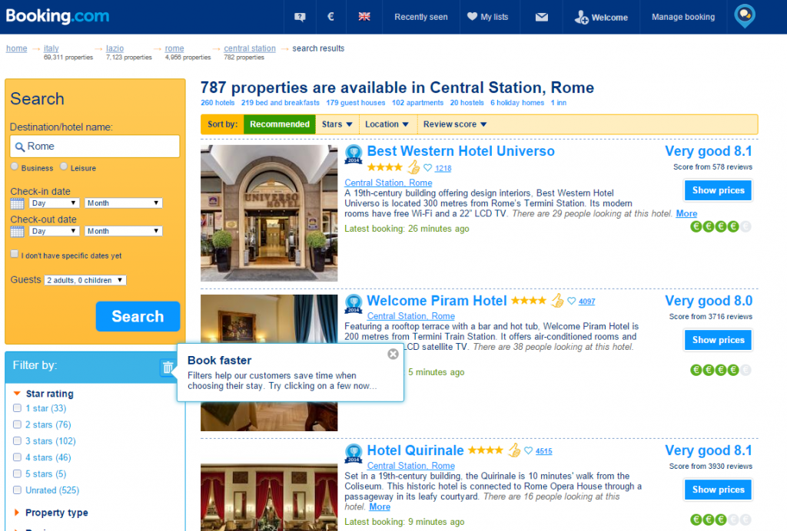Filter results to 260 hotels
Viewport: 787px width, 531px height.
point(218,103)
